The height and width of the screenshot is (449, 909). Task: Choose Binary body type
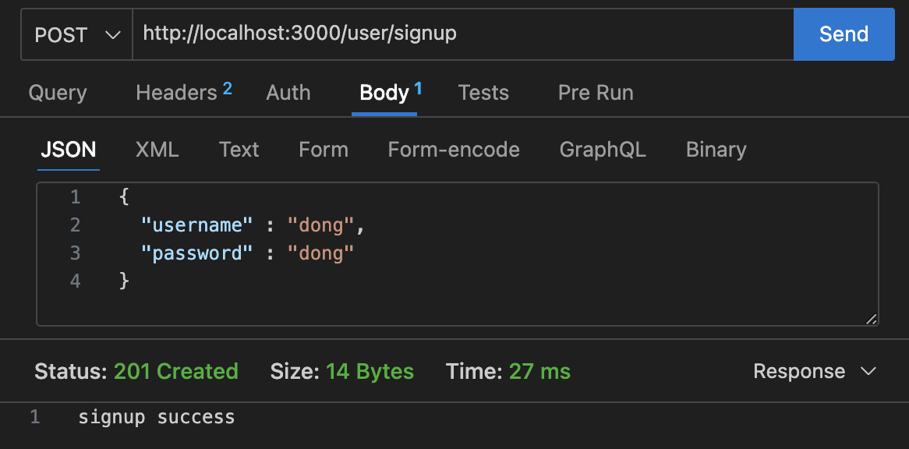pos(716,150)
